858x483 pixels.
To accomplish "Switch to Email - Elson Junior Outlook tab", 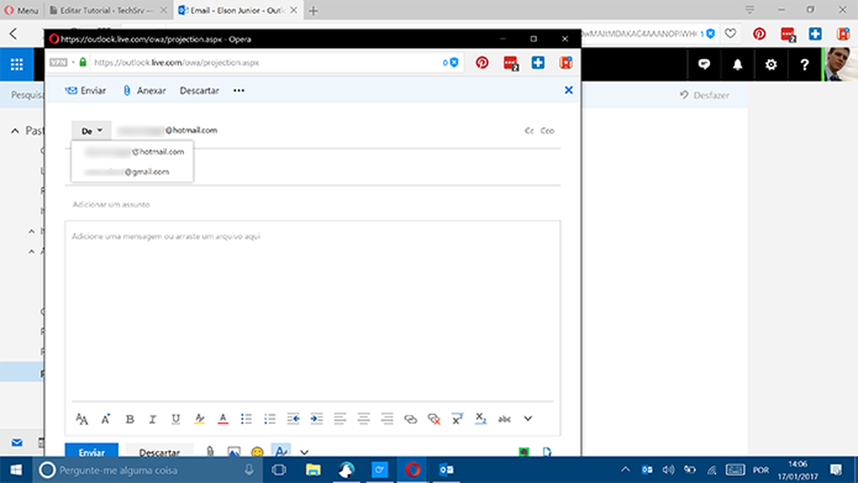I will click(238, 10).
